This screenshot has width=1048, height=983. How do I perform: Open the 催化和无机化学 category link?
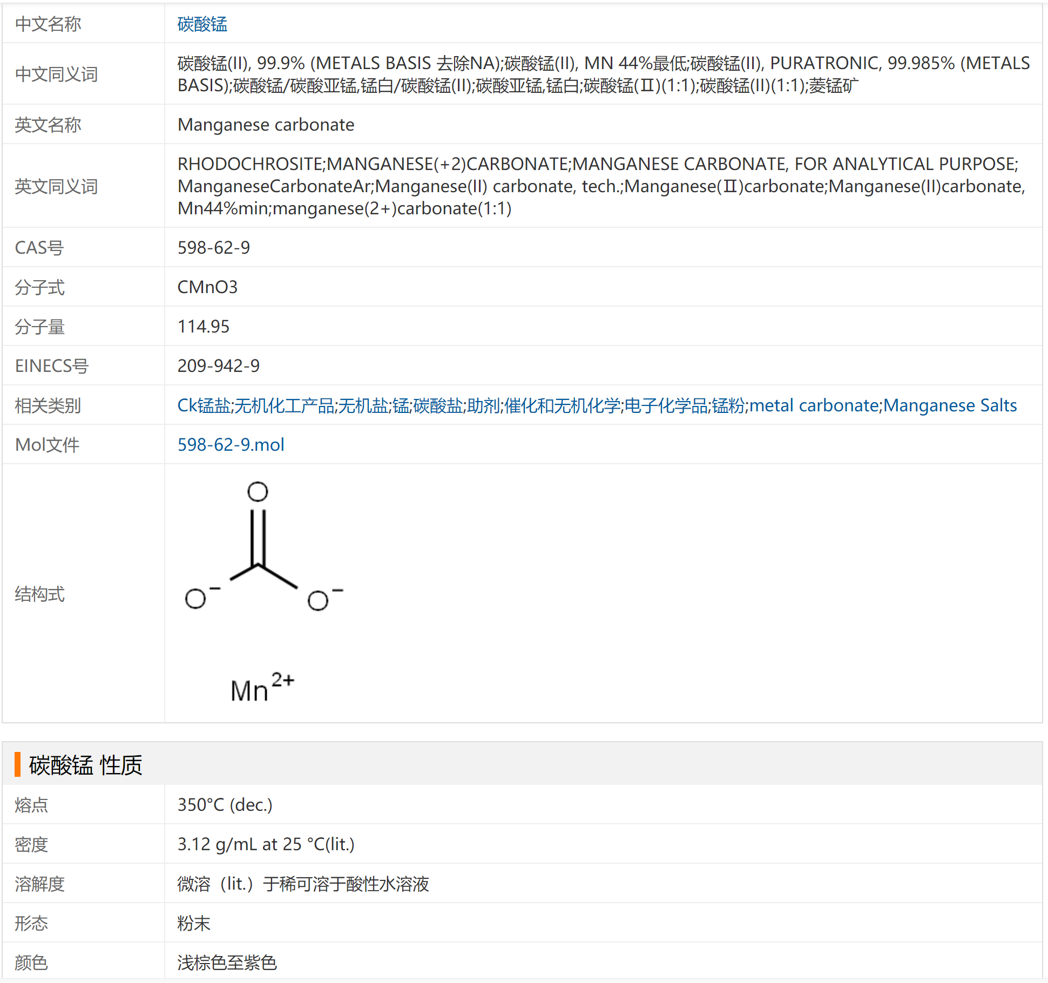(562, 405)
